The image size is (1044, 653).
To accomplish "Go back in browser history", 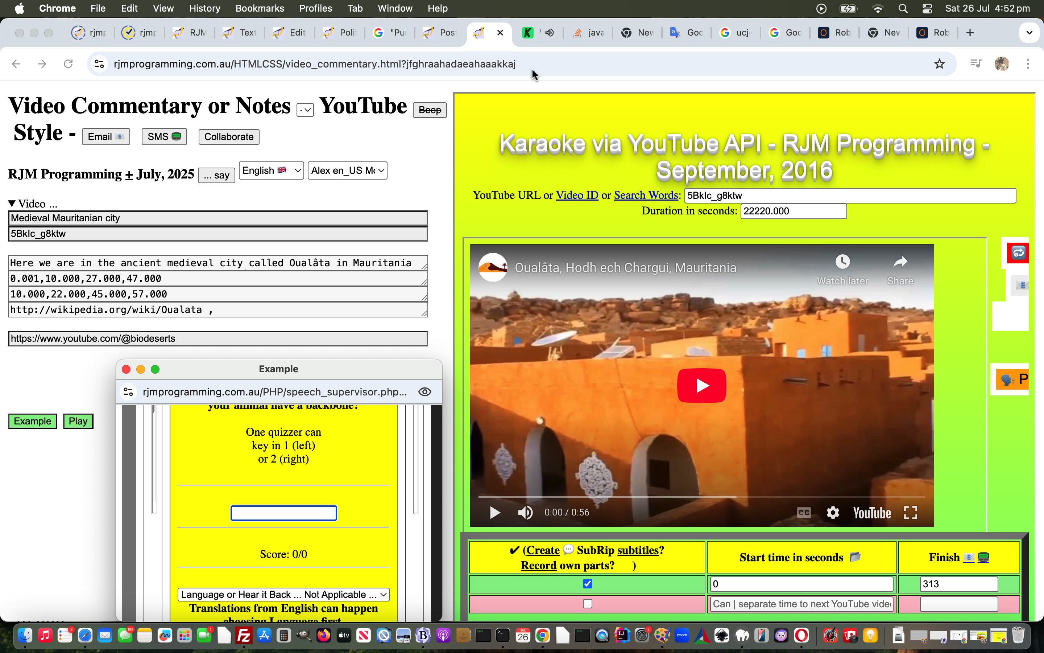I will point(16,64).
